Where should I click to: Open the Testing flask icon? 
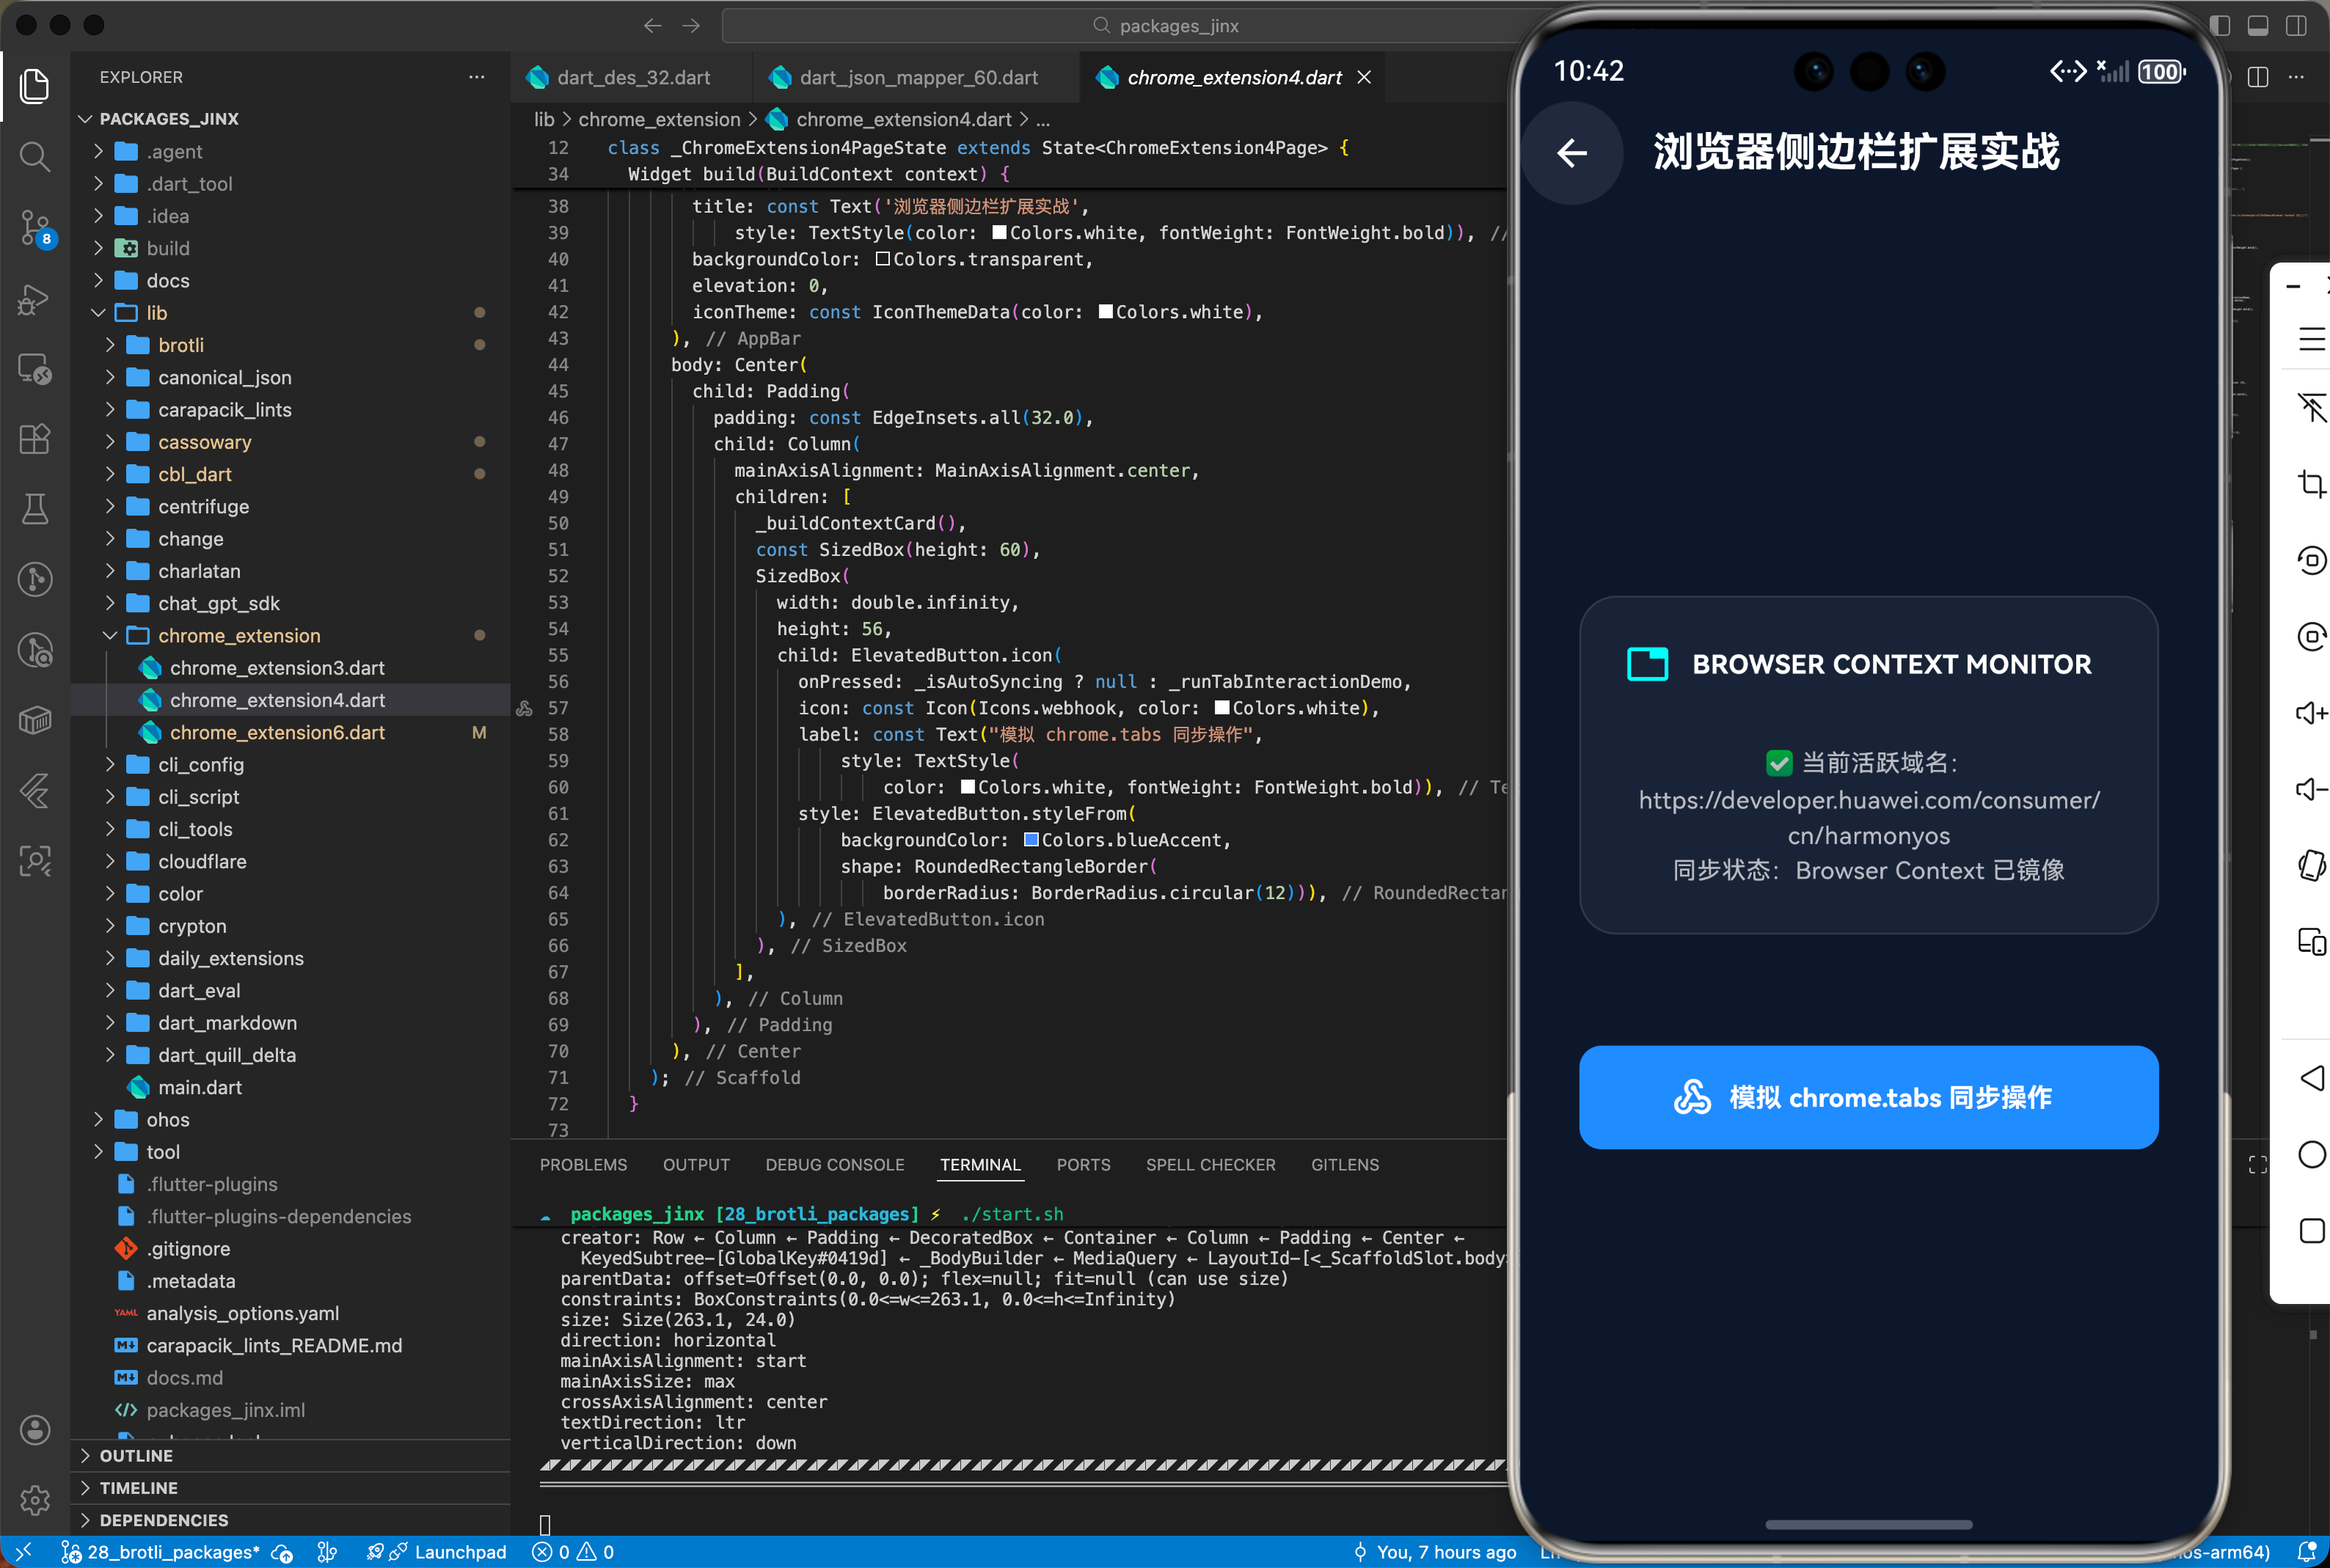35,509
